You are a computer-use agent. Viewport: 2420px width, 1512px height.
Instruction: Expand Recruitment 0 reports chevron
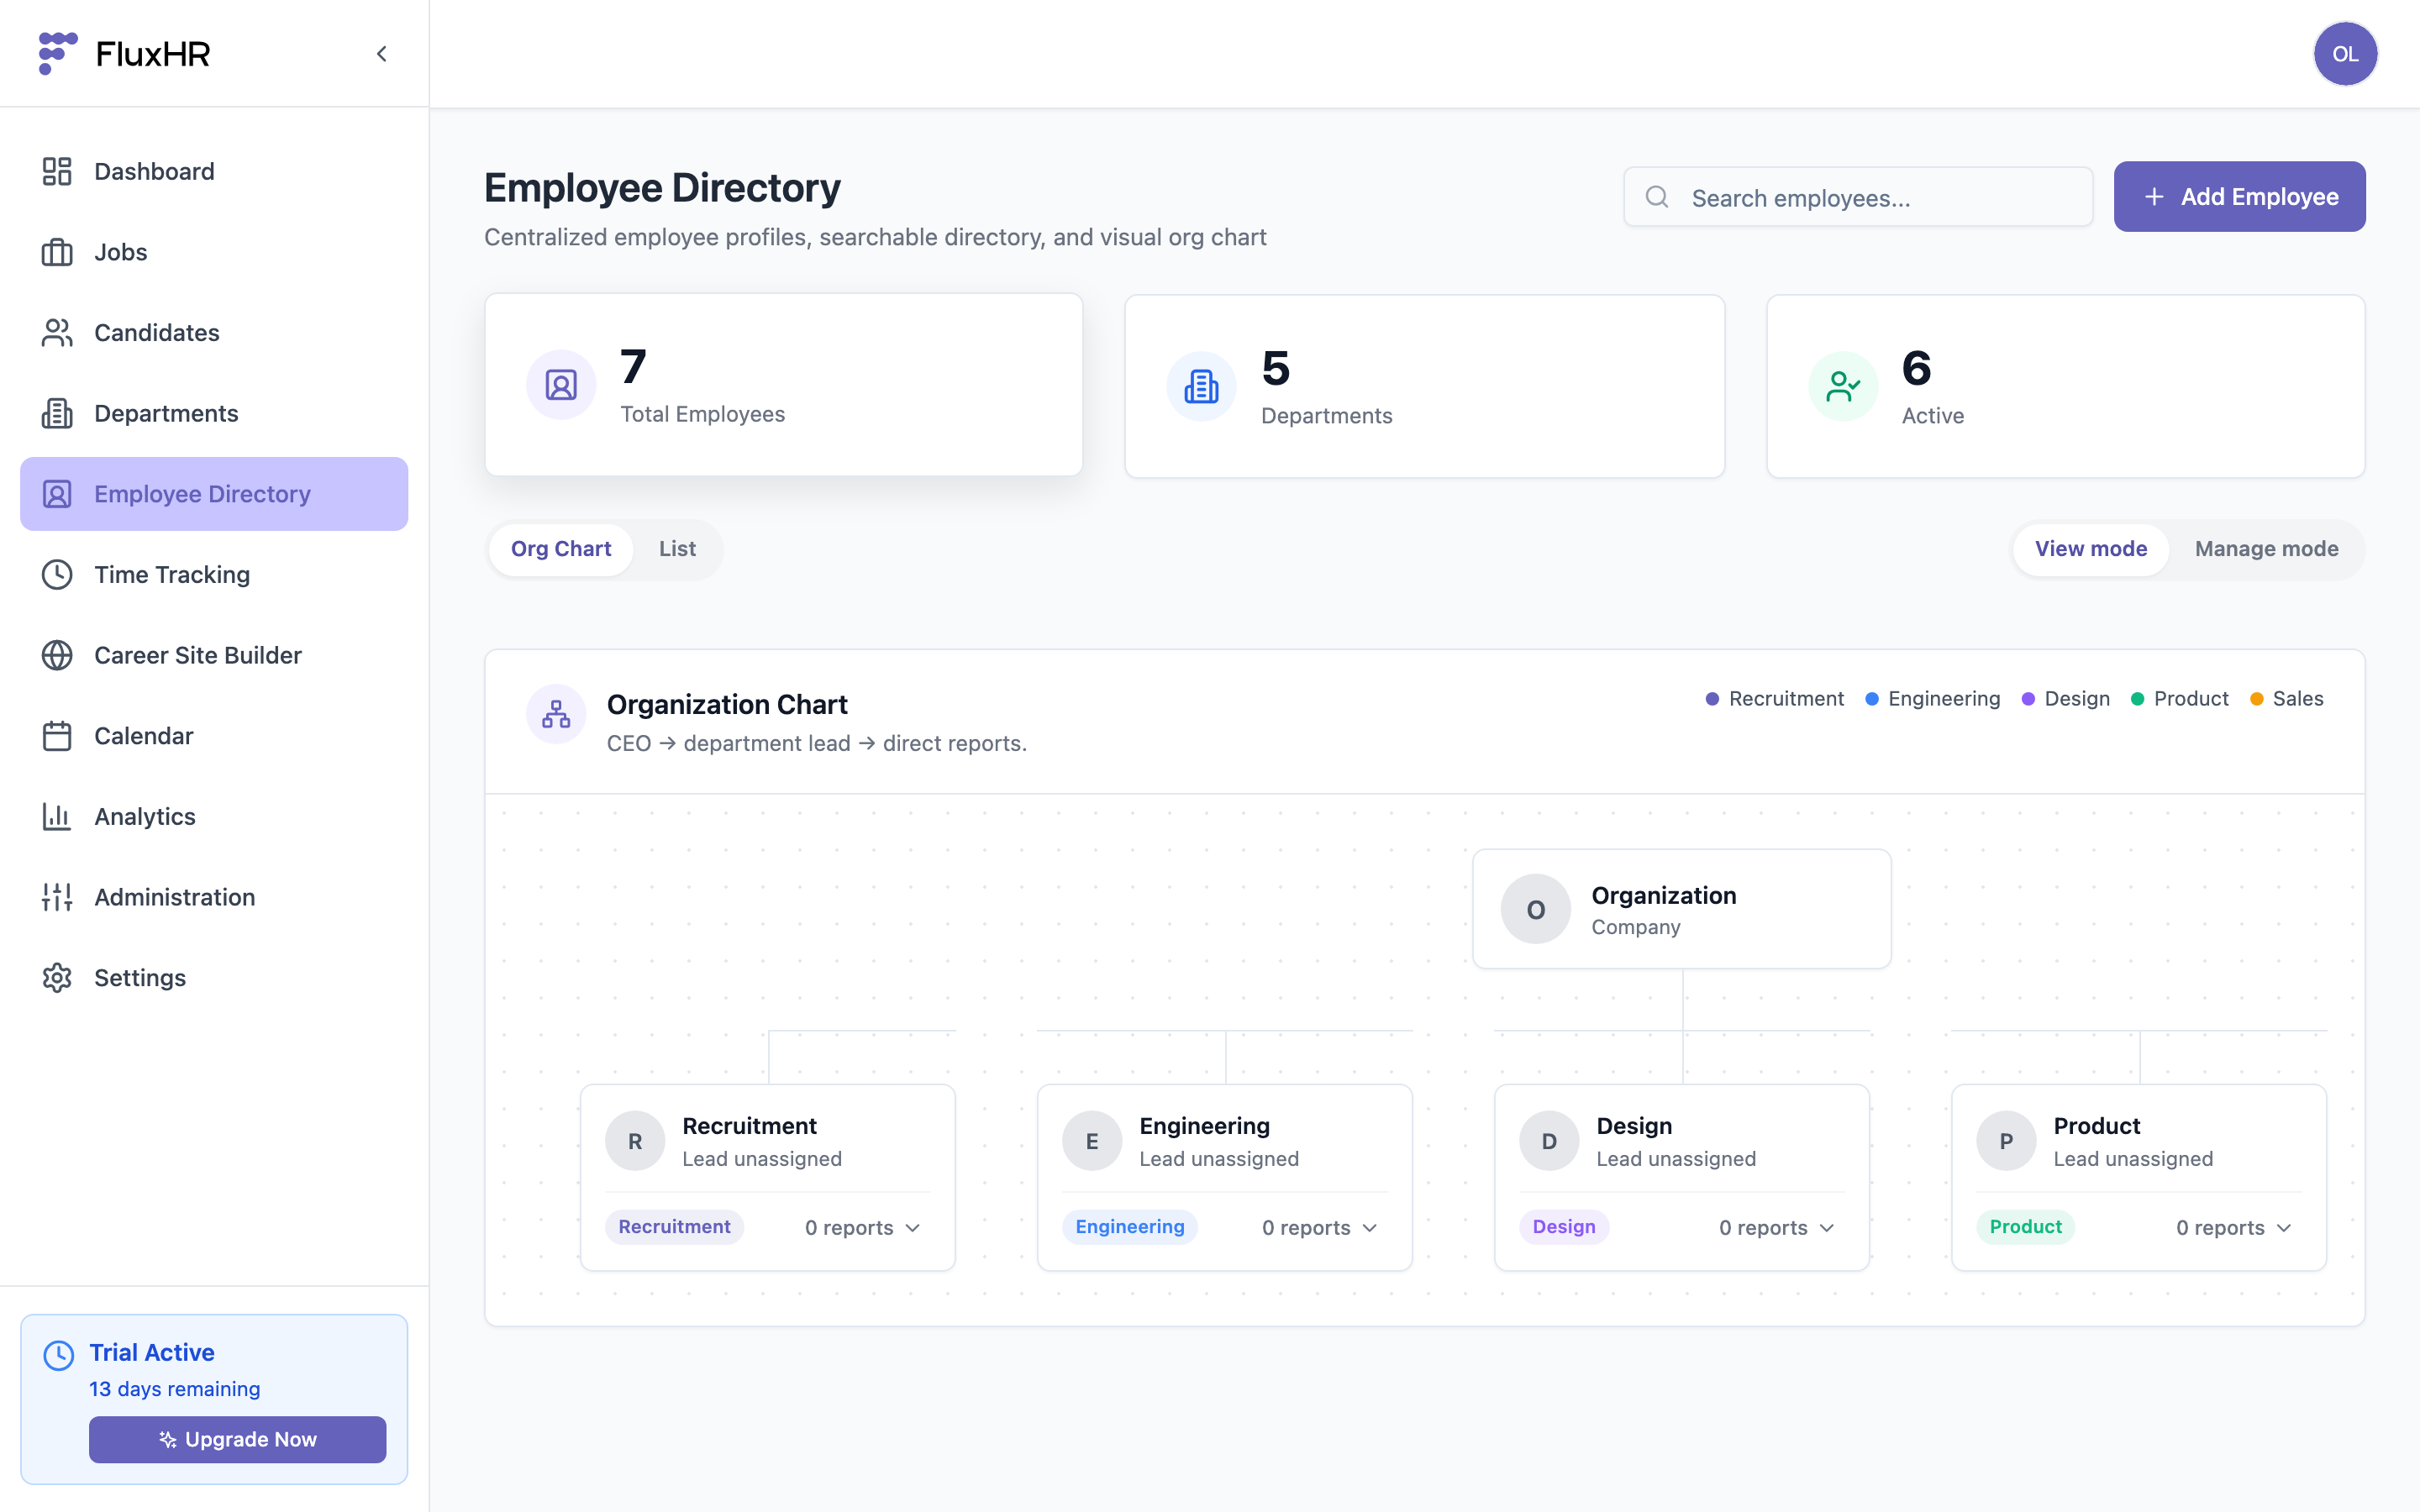[x=913, y=1228]
